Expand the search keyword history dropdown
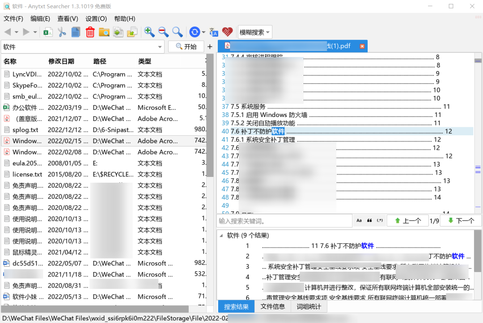483x323 pixels. 160,47
